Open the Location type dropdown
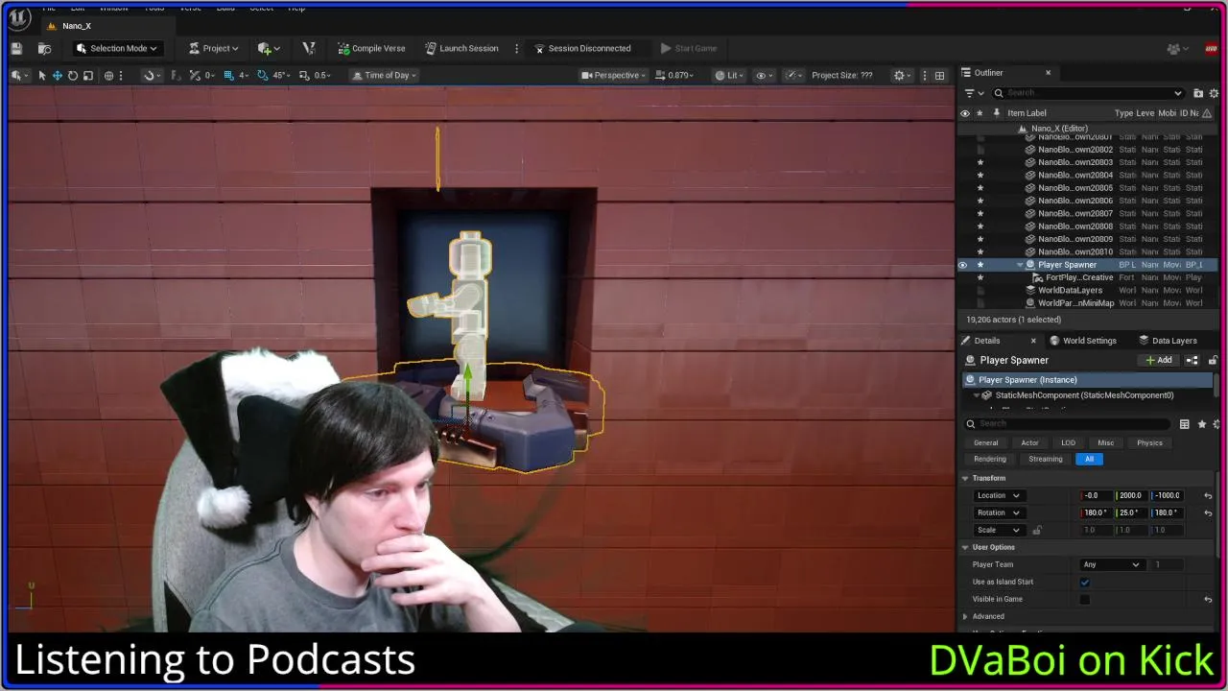Image resolution: width=1228 pixels, height=691 pixels. (998, 495)
